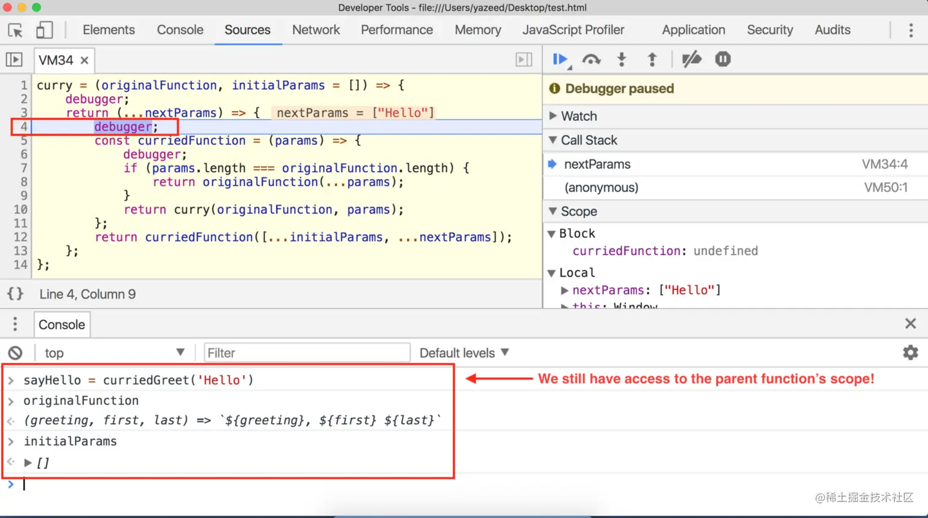The width and height of the screenshot is (928, 518).
Task: Click the originalFunction console input line
Action: [x=81, y=401]
